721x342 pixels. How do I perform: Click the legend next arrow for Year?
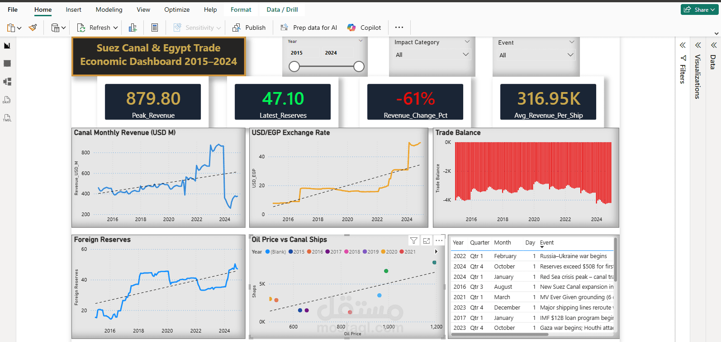436,252
